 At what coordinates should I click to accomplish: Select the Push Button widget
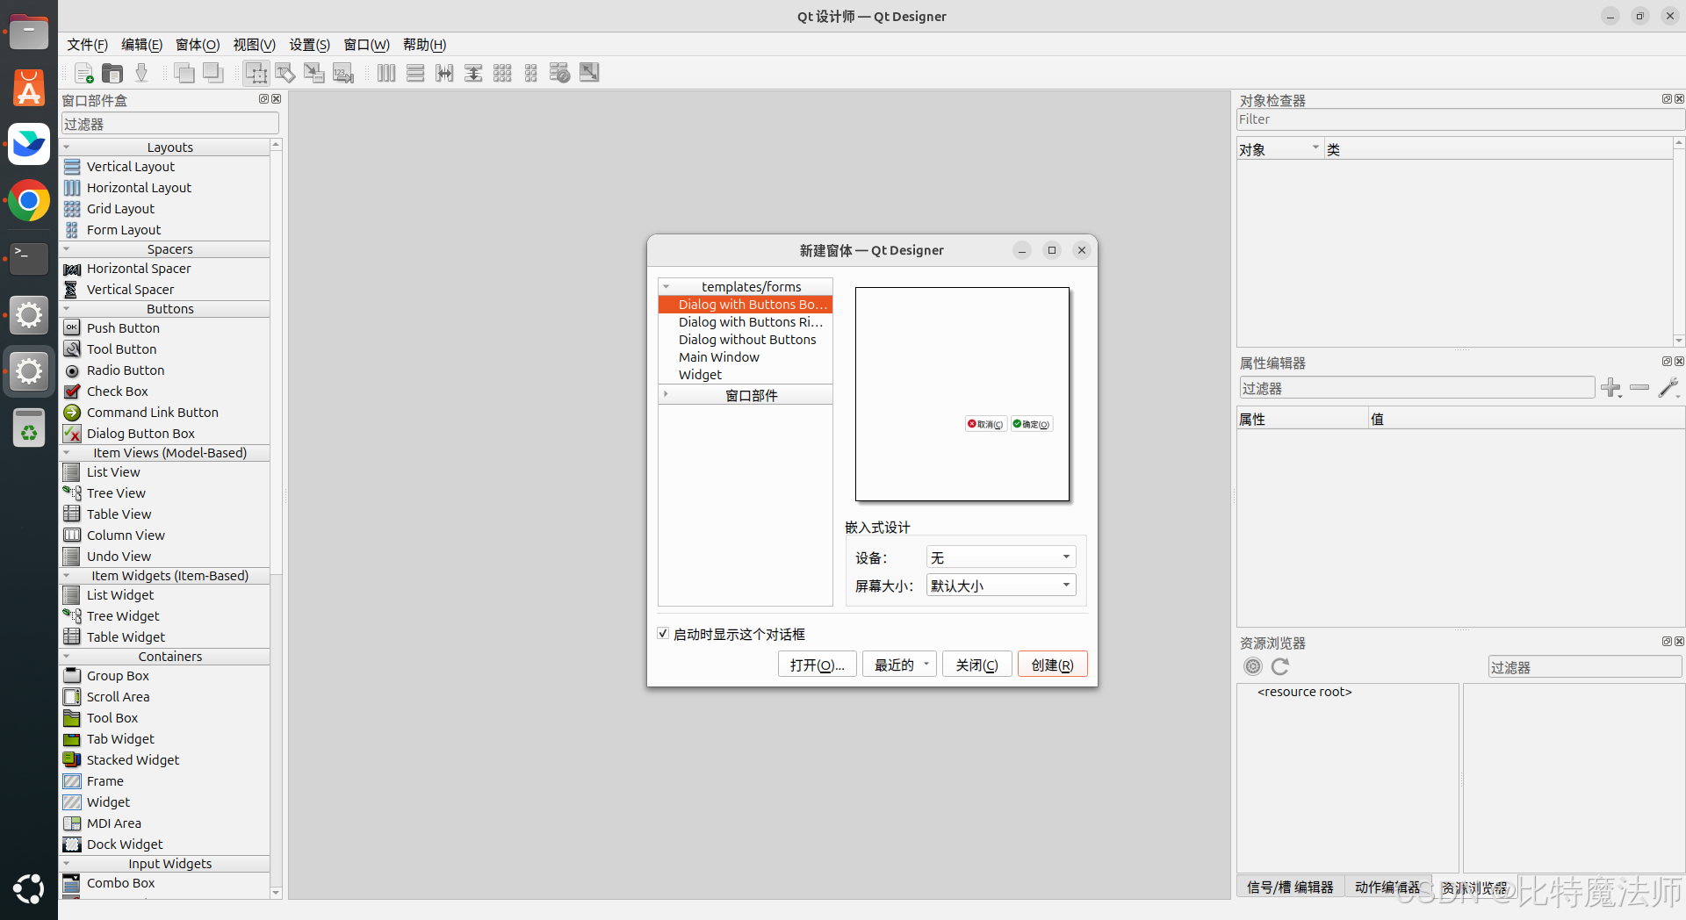coord(121,327)
